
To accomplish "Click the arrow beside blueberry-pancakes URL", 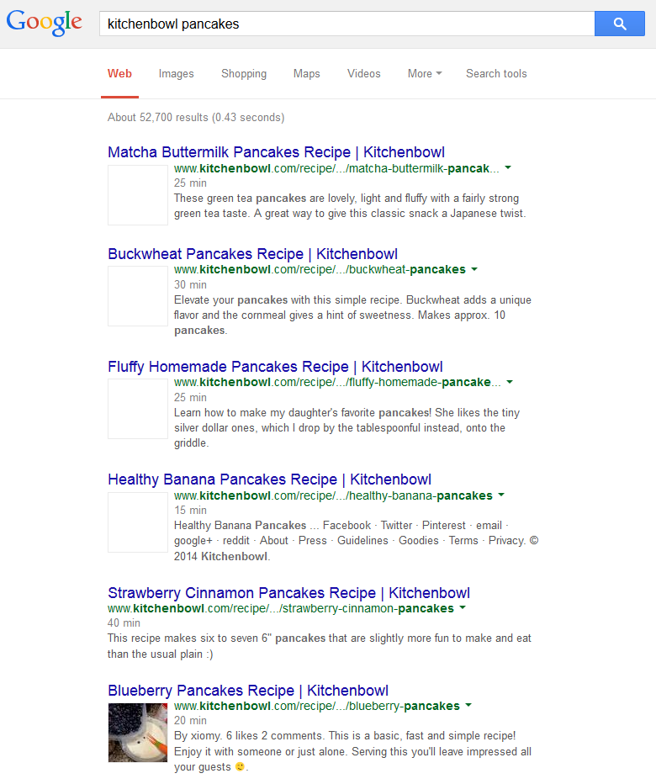I will point(468,706).
